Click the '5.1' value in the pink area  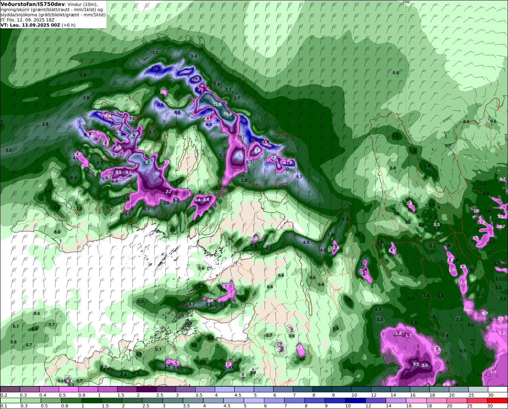click(239, 154)
